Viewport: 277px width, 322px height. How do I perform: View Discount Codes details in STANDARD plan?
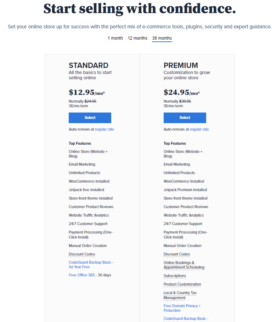tap(82, 254)
